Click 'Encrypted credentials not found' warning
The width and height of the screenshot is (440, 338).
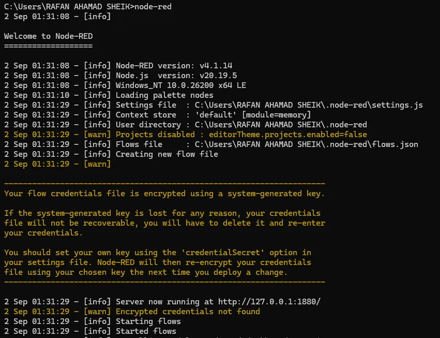click(188, 312)
